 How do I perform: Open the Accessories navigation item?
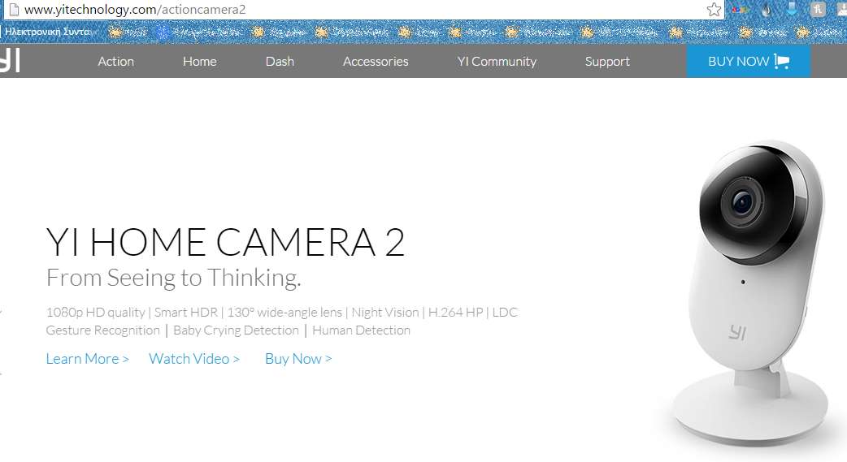pos(376,62)
